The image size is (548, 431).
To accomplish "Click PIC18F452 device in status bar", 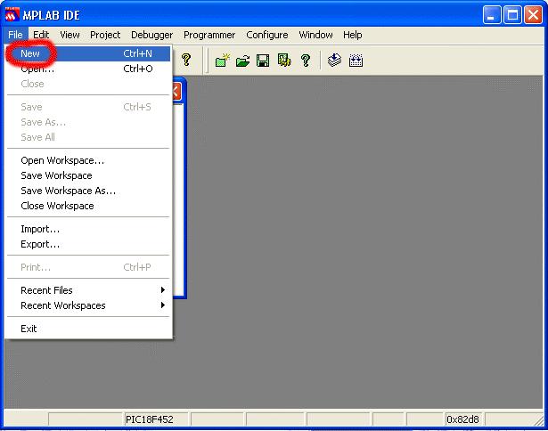I will click(x=156, y=419).
